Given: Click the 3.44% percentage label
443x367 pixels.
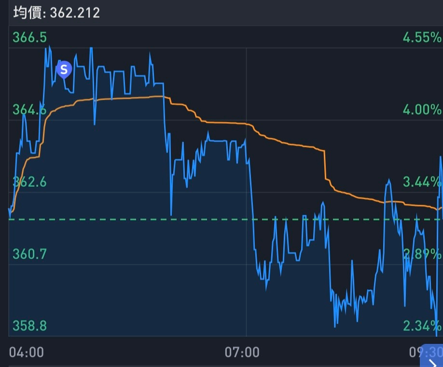Looking at the screenshot, I should click(x=422, y=182).
